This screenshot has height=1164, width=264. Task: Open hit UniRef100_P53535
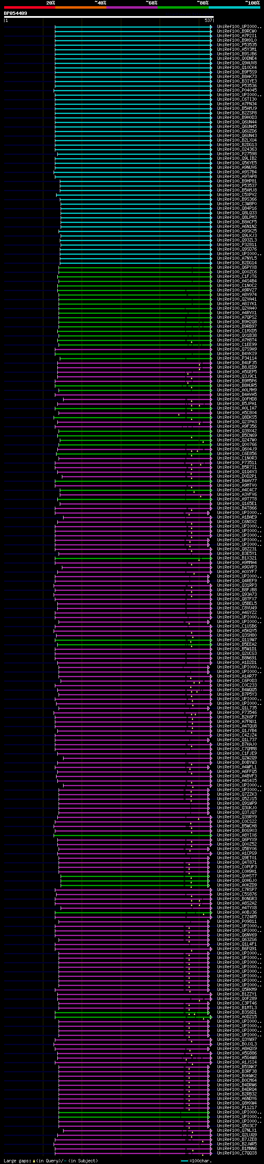[236, 45]
